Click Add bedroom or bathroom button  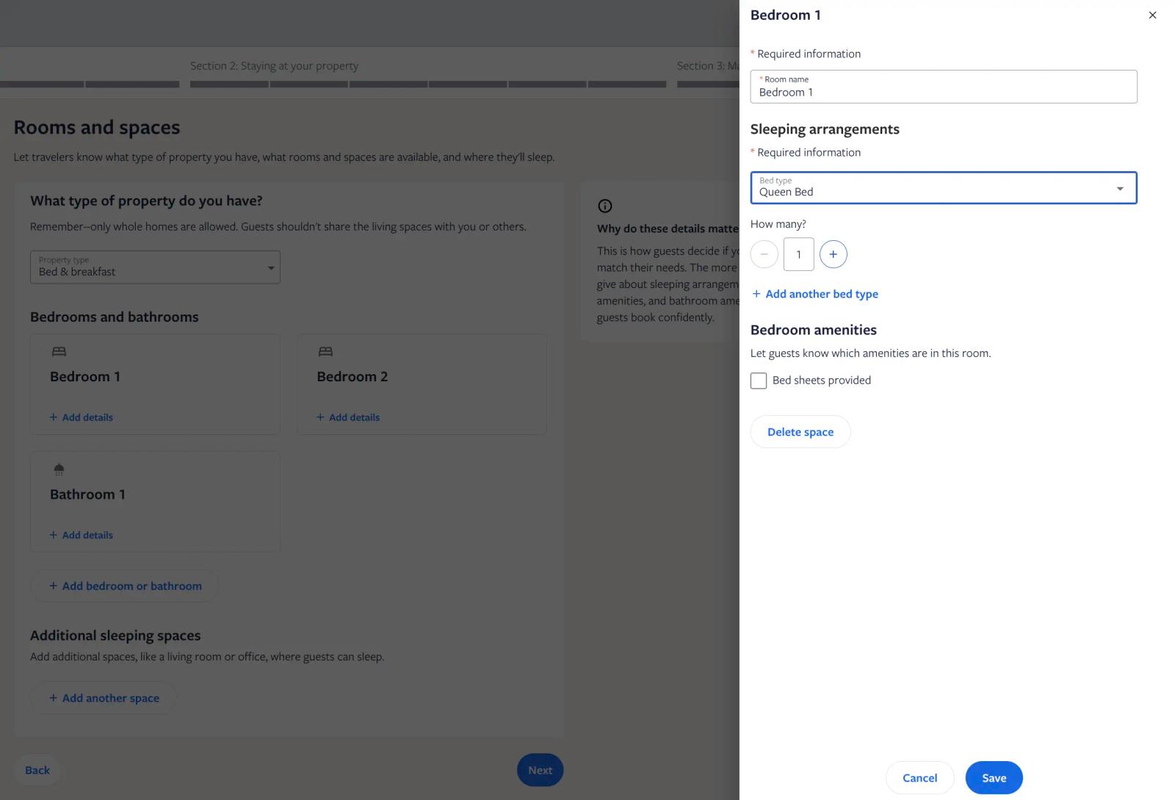(125, 586)
